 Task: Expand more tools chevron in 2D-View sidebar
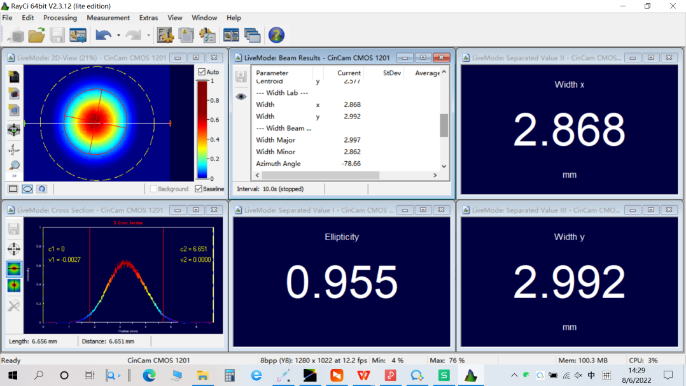[x=13, y=176]
